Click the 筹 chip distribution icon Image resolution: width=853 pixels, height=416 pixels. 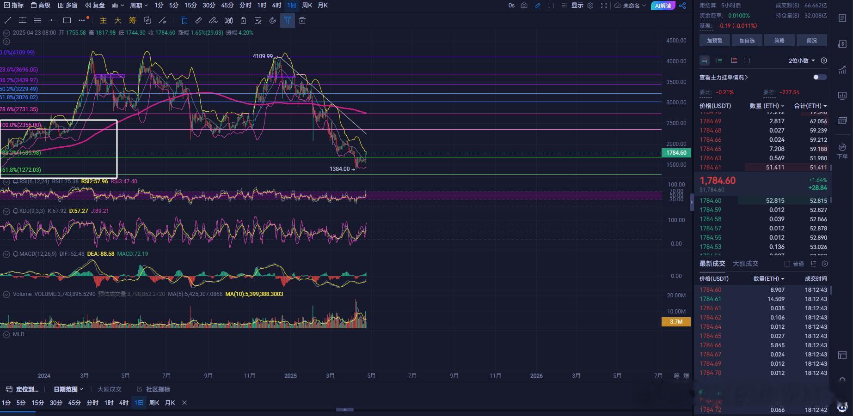(x=133, y=20)
